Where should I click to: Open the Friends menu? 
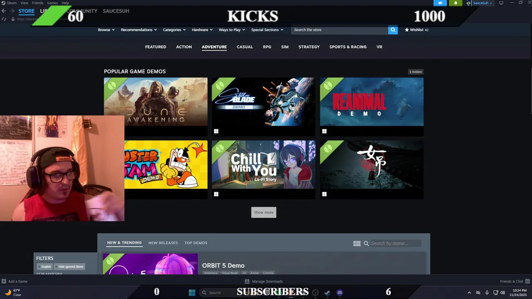click(x=37, y=3)
